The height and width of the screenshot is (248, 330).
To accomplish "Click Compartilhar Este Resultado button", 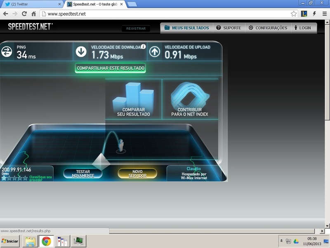I will [x=111, y=68].
